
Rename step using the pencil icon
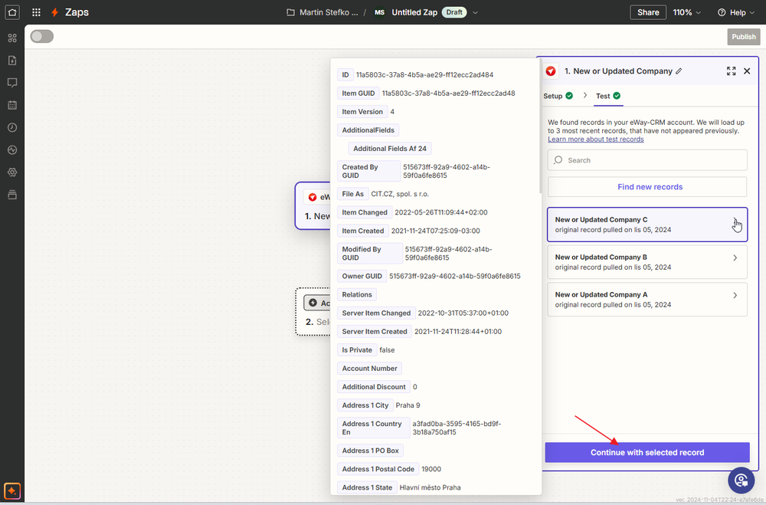point(679,71)
